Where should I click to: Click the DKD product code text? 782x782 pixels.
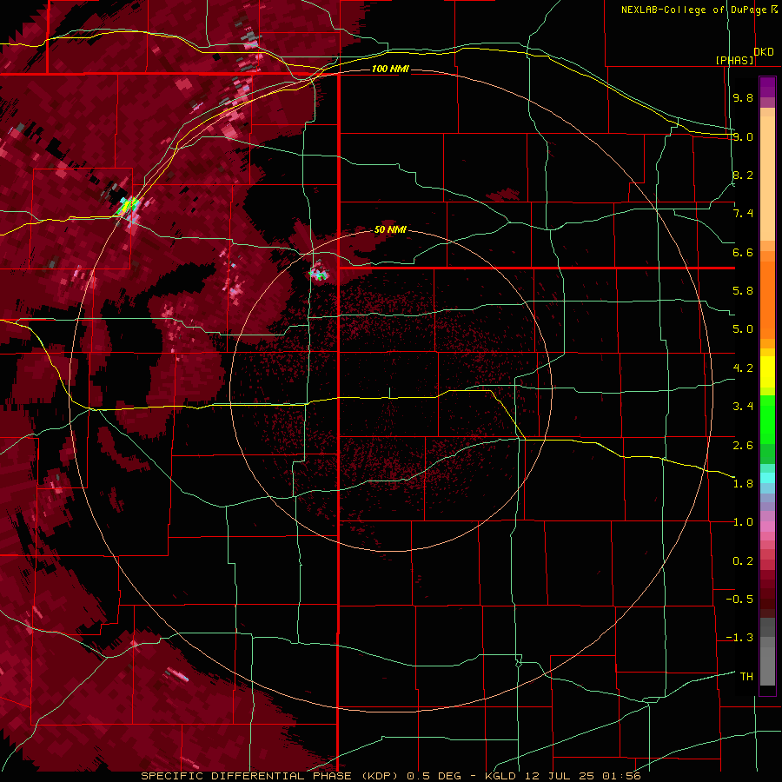point(764,52)
